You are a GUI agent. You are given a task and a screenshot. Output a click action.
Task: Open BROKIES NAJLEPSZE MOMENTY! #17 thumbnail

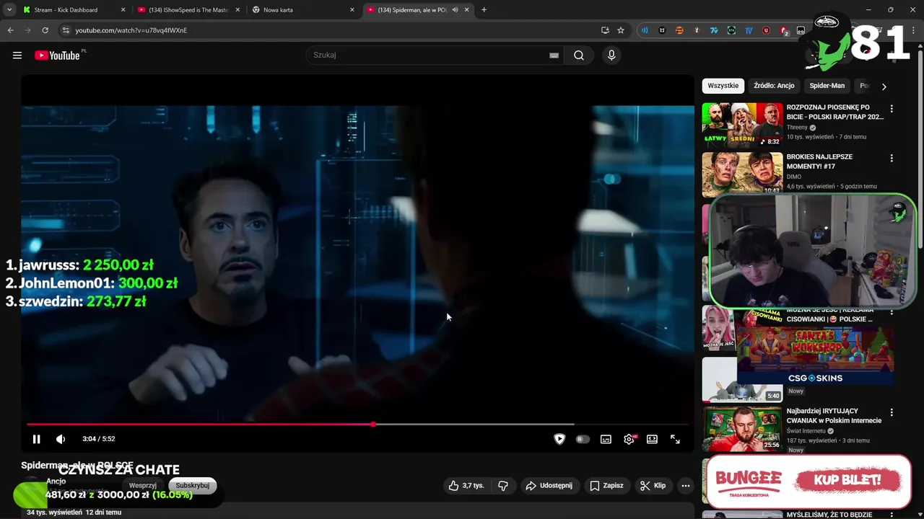point(742,174)
